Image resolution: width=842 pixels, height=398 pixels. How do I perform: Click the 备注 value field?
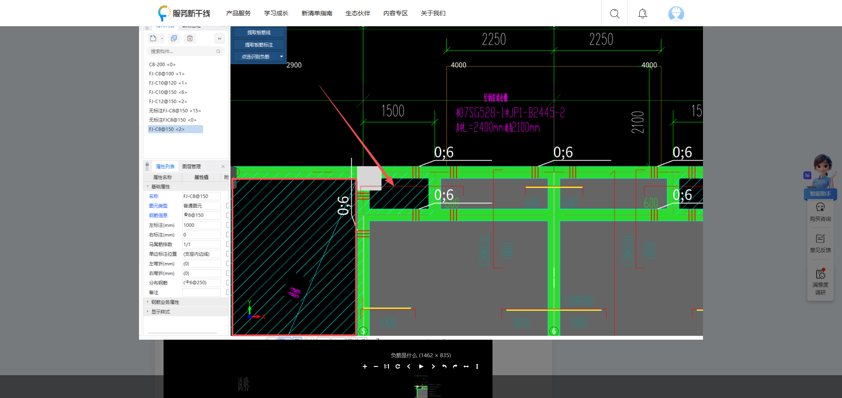pos(201,292)
